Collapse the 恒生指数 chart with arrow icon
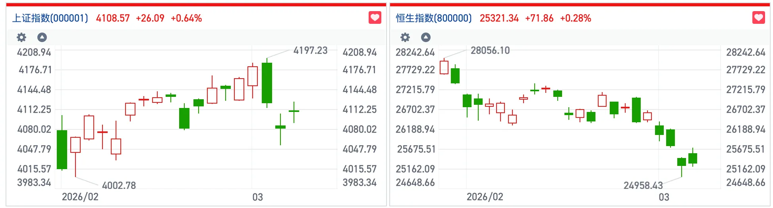 426,37
